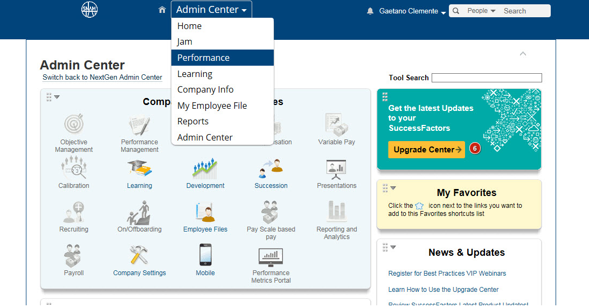Screen dimensions: 589x308
Task: Open the Employee Files icon
Action: point(205,212)
